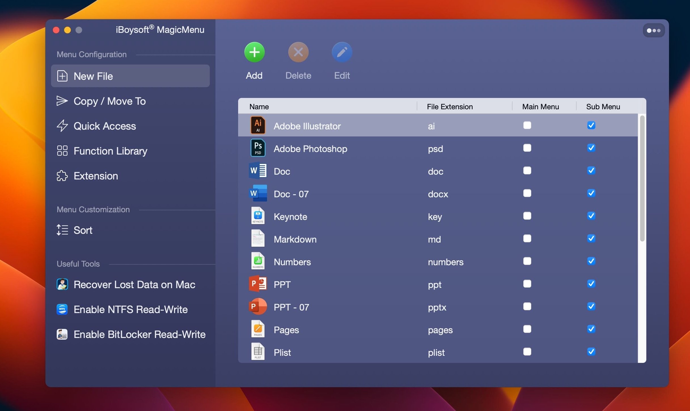Screen dimensions: 690x411
Task: Click the PowerPoint icon in PPT row
Action: 258,284
